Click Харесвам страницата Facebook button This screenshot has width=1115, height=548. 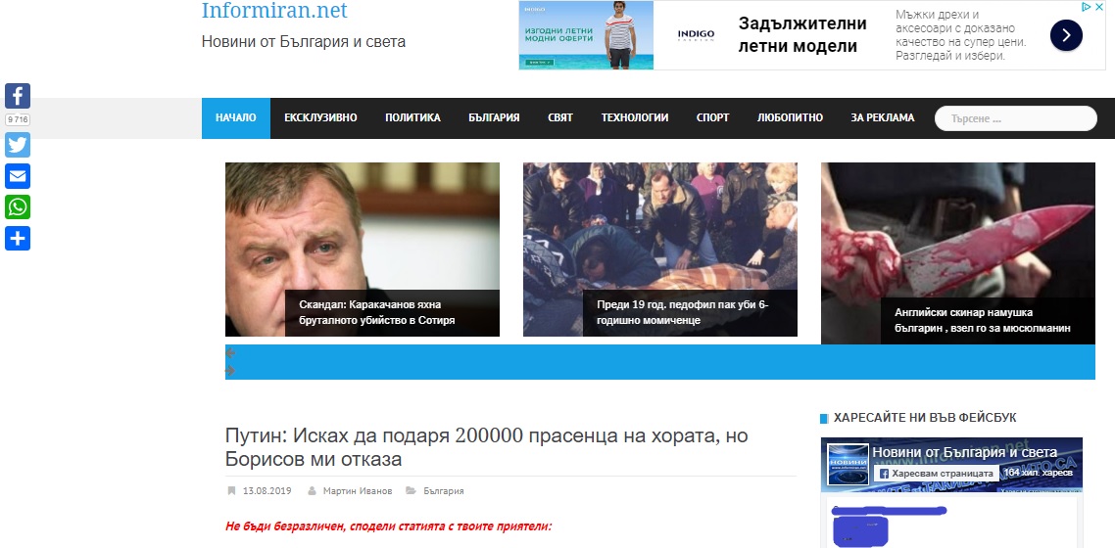coord(936,473)
